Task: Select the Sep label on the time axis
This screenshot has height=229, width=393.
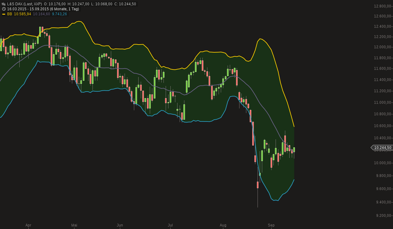Action: click(271, 225)
